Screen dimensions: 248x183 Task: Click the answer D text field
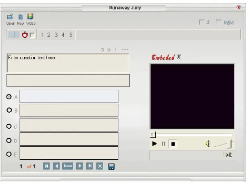click(69, 139)
